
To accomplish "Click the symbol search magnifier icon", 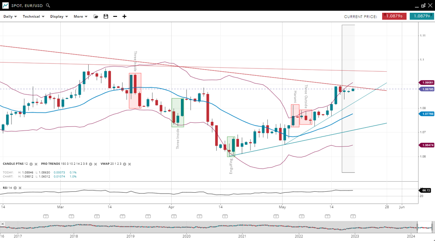I will point(48,6).
